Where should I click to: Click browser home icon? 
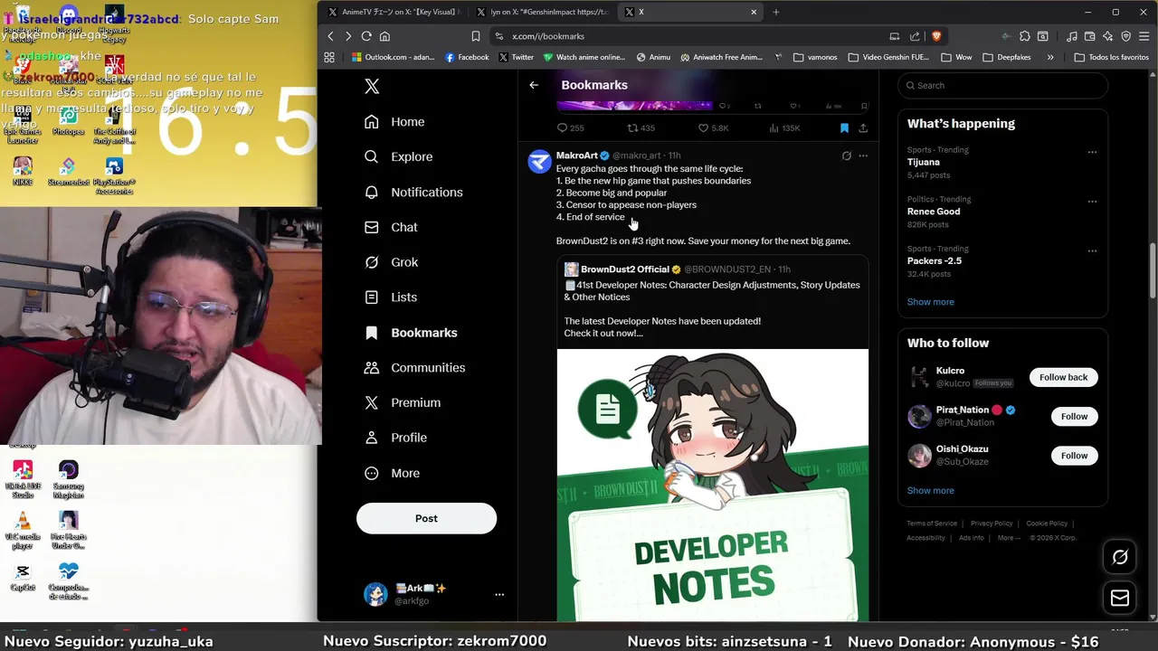384,36
